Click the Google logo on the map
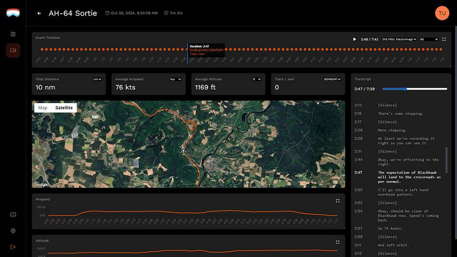Screen dimensions: 457x257 (x=41, y=185)
